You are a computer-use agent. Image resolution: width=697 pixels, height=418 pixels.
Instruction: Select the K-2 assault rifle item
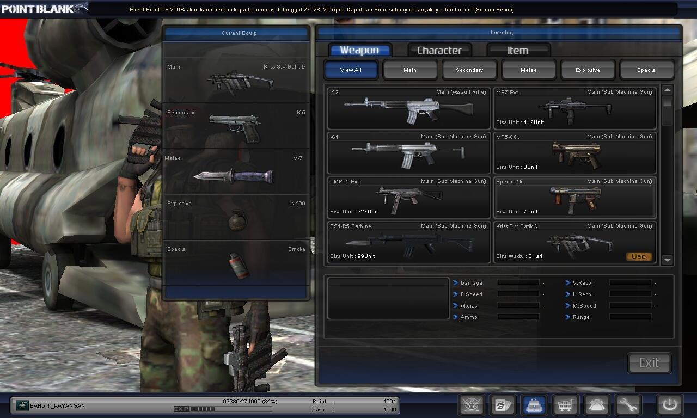pos(409,108)
